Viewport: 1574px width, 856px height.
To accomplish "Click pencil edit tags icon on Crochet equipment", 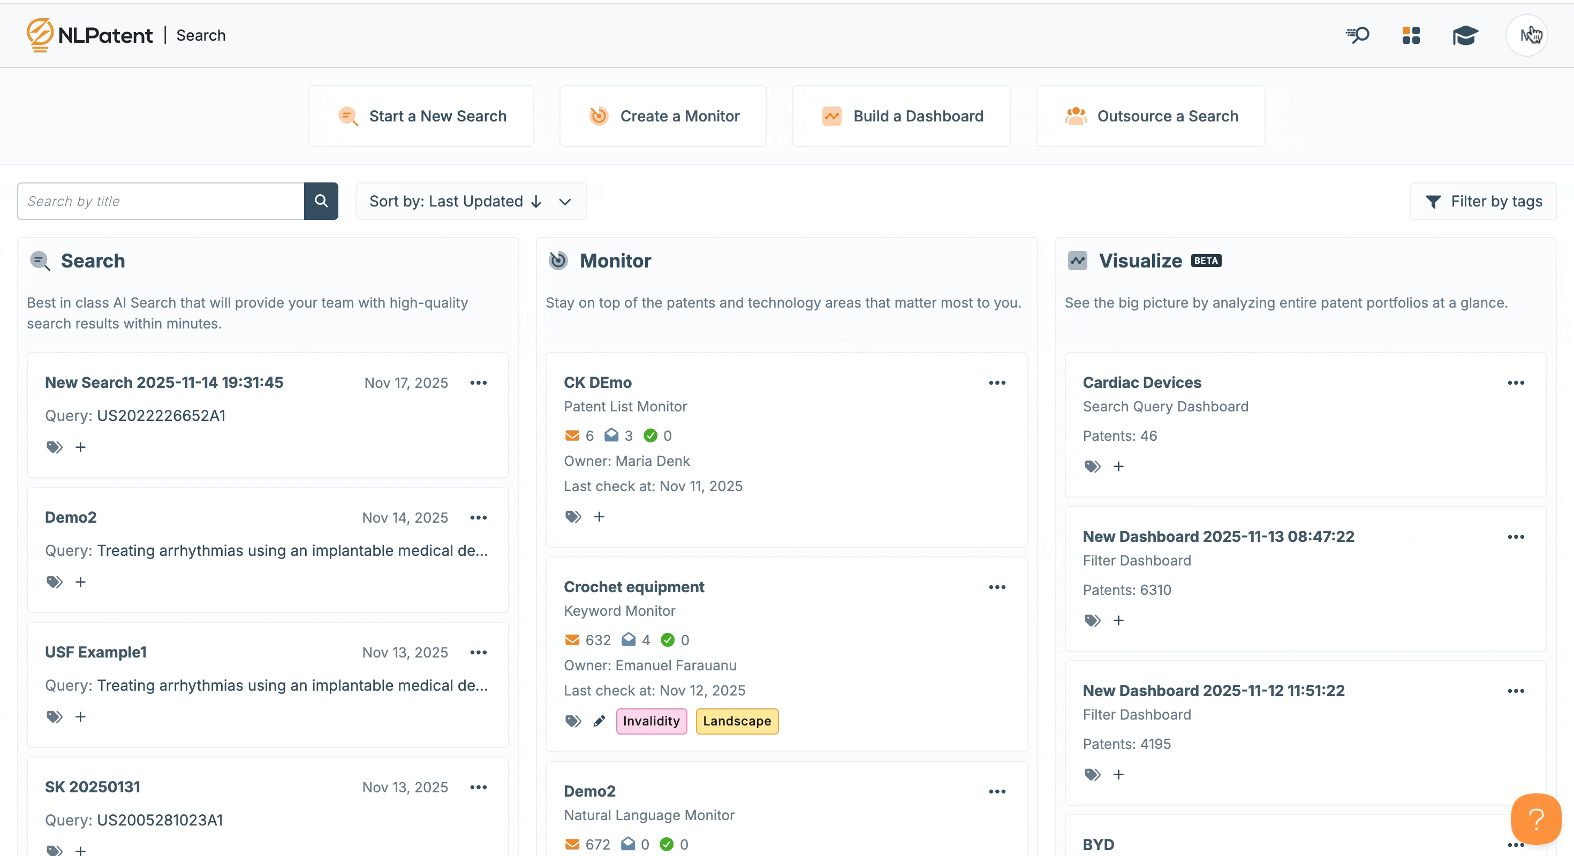I will [x=599, y=721].
